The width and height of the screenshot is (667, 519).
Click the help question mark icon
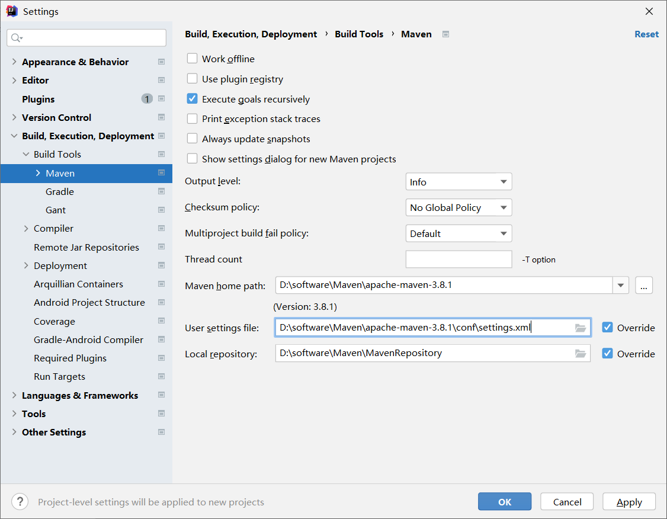[20, 502]
